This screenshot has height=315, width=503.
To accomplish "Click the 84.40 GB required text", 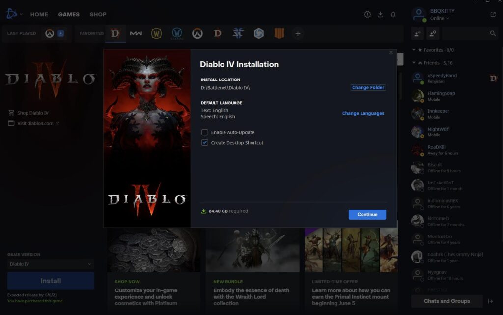I will click(228, 211).
